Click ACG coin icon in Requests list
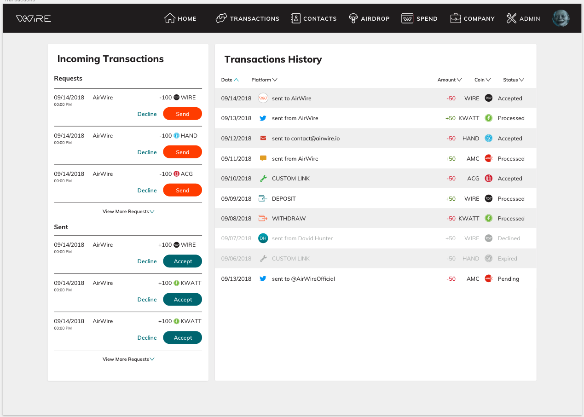584x417 pixels. [x=176, y=174]
